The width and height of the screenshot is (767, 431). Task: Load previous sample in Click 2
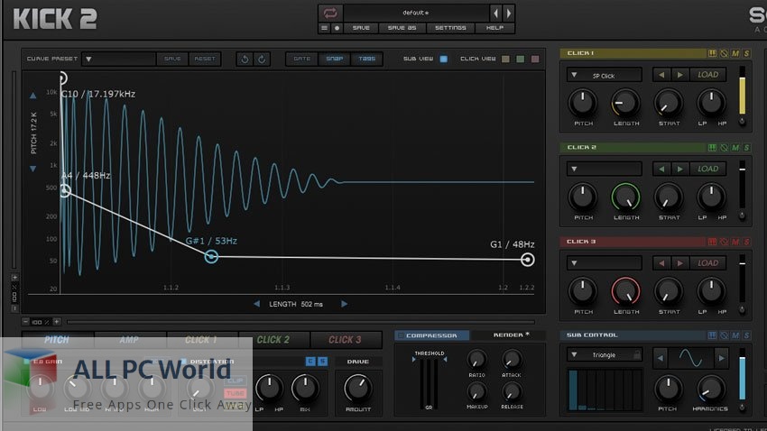tap(661, 170)
